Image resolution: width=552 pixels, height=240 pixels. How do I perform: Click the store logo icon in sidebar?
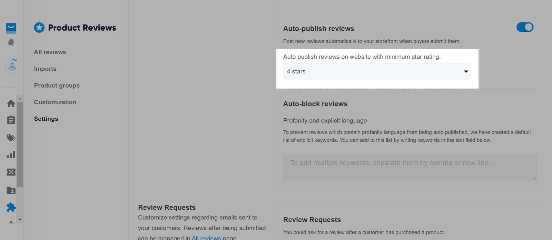(x=11, y=28)
